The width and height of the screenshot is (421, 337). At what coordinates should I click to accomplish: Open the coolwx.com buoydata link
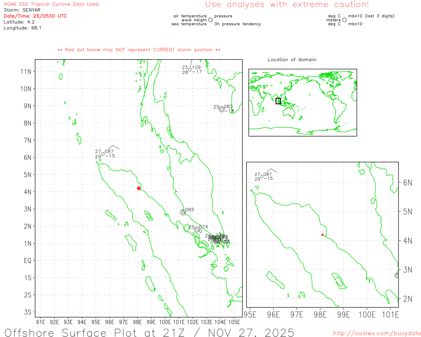click(377, 333)
